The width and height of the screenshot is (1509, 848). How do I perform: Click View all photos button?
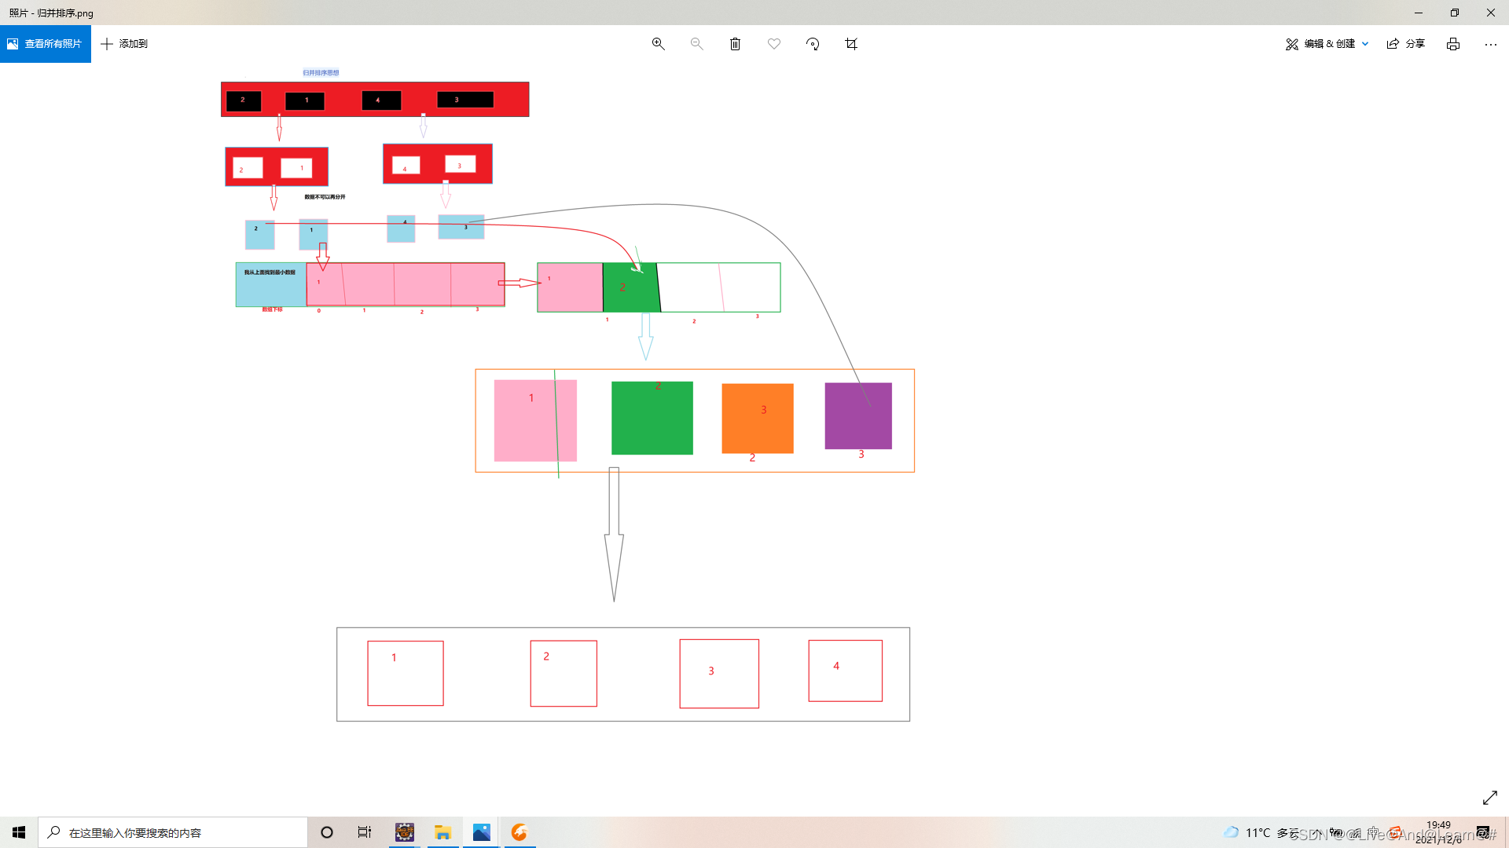[x=46, y=44]
